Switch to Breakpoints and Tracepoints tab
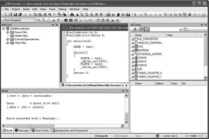This screenshot has height=139, width=209. coord(69,130)
